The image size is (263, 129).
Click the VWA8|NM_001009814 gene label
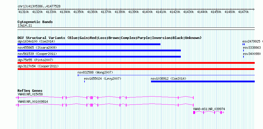tap(33, 102)
